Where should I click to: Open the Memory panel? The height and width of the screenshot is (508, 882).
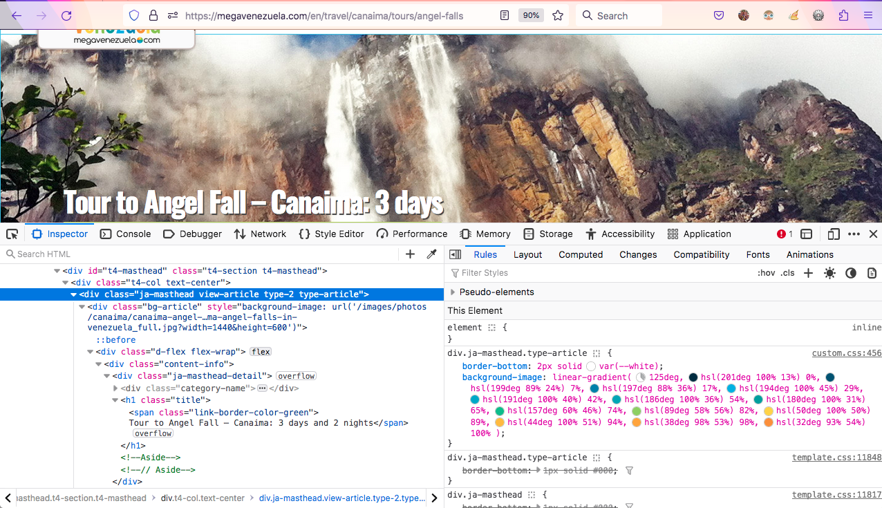coord(485,234)
